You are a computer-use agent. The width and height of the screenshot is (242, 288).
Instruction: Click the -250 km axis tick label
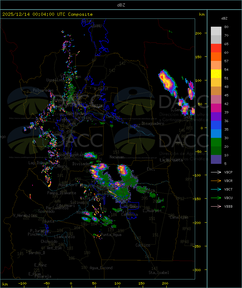198,246
